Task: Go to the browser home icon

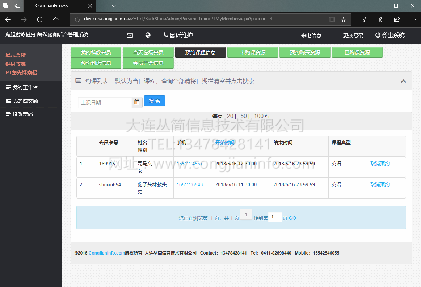Action: tap(56, 19)
